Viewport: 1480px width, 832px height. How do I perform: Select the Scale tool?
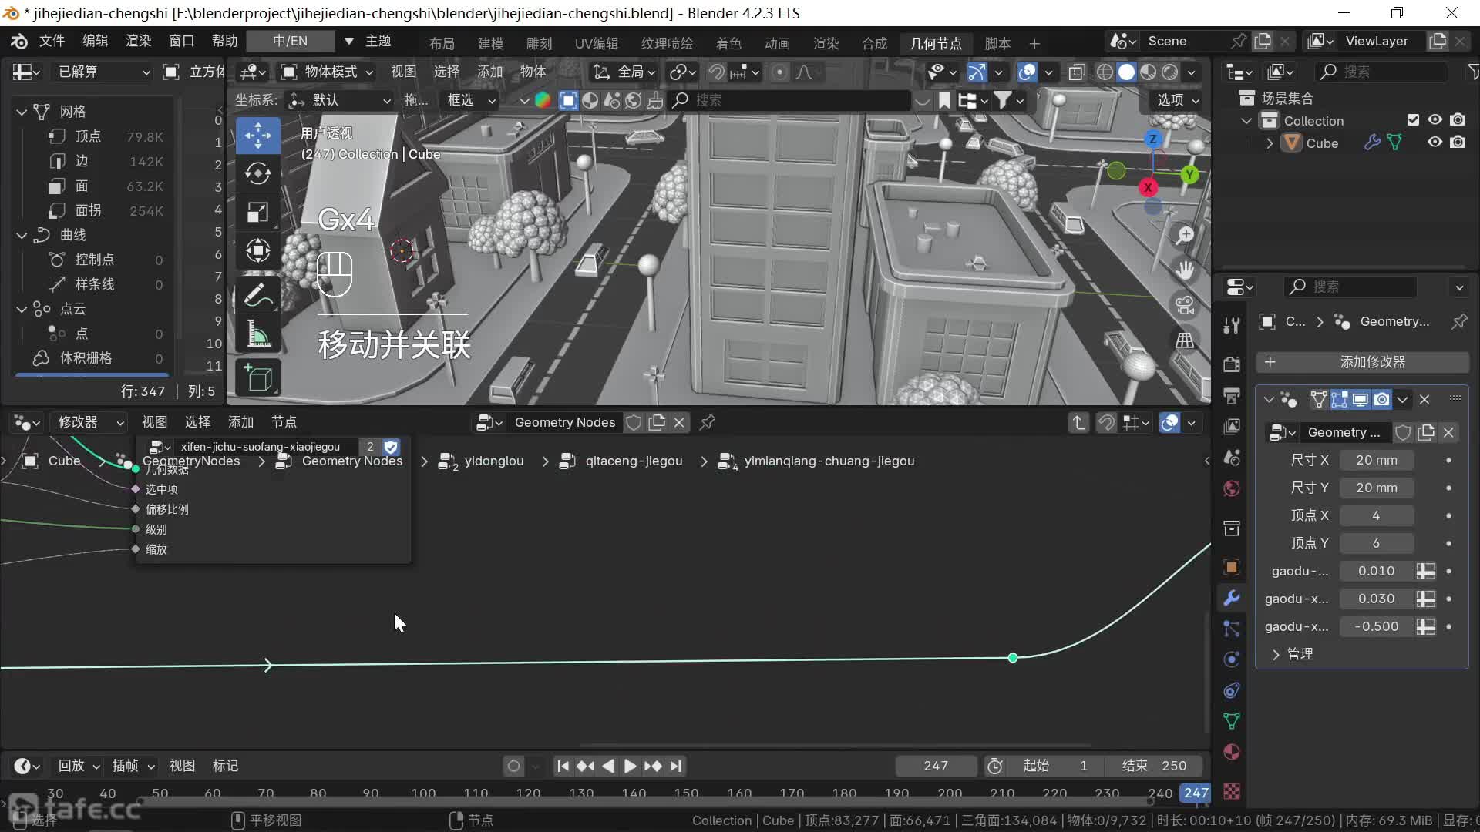click(x=257, y=212)
